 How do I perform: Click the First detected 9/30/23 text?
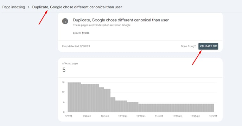pyautogui.click(x=76, y=46)
